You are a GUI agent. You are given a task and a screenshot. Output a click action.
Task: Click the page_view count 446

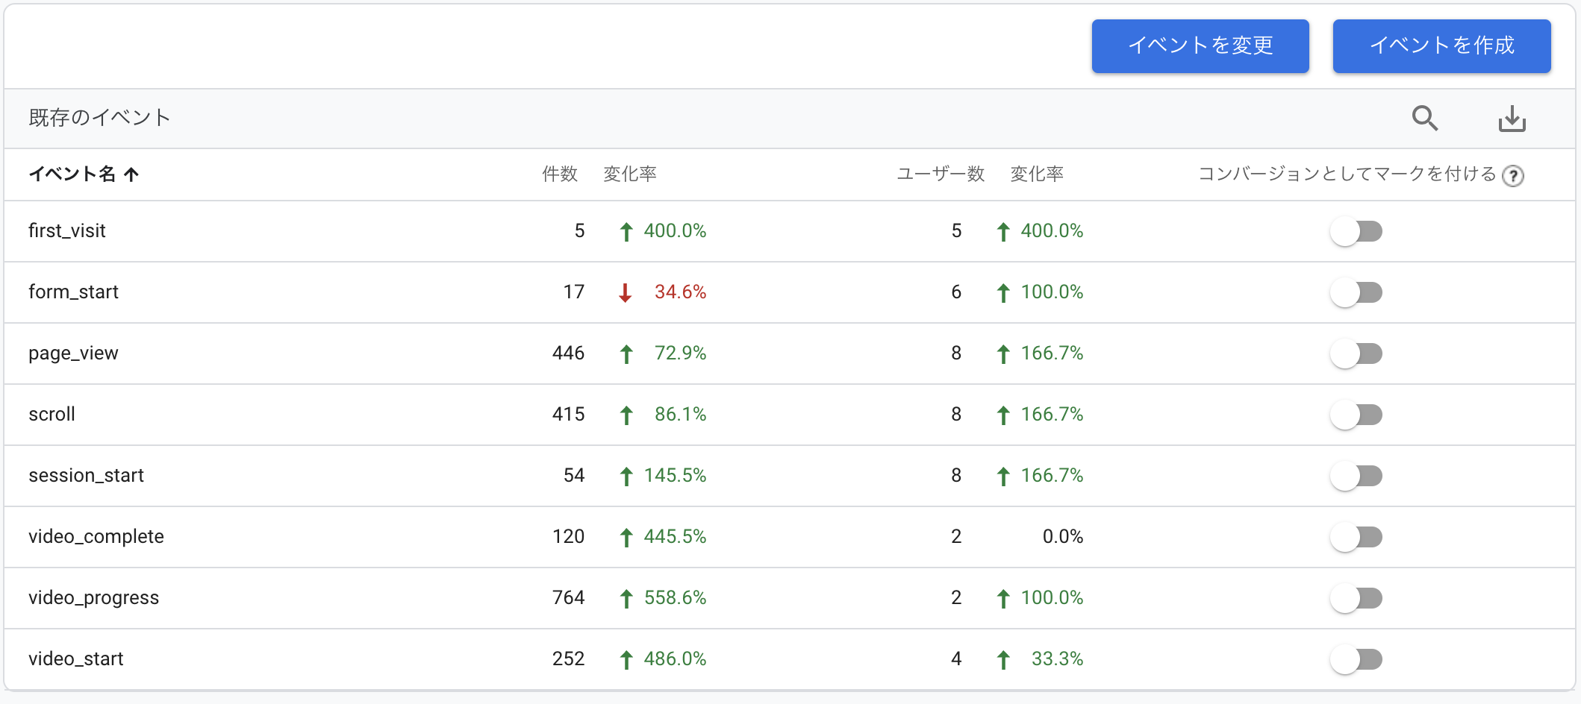(x=568, y=353)
